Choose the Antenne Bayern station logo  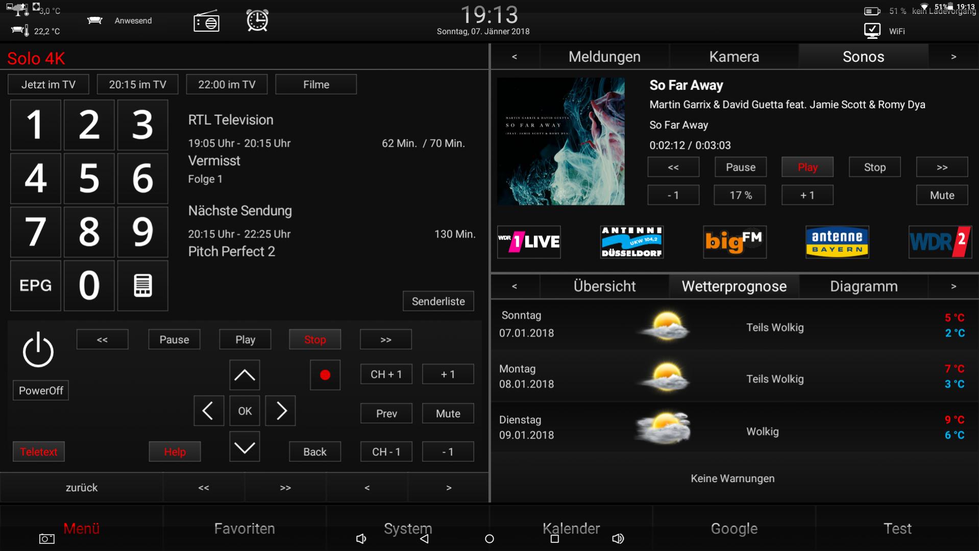(x=837, y=242)
